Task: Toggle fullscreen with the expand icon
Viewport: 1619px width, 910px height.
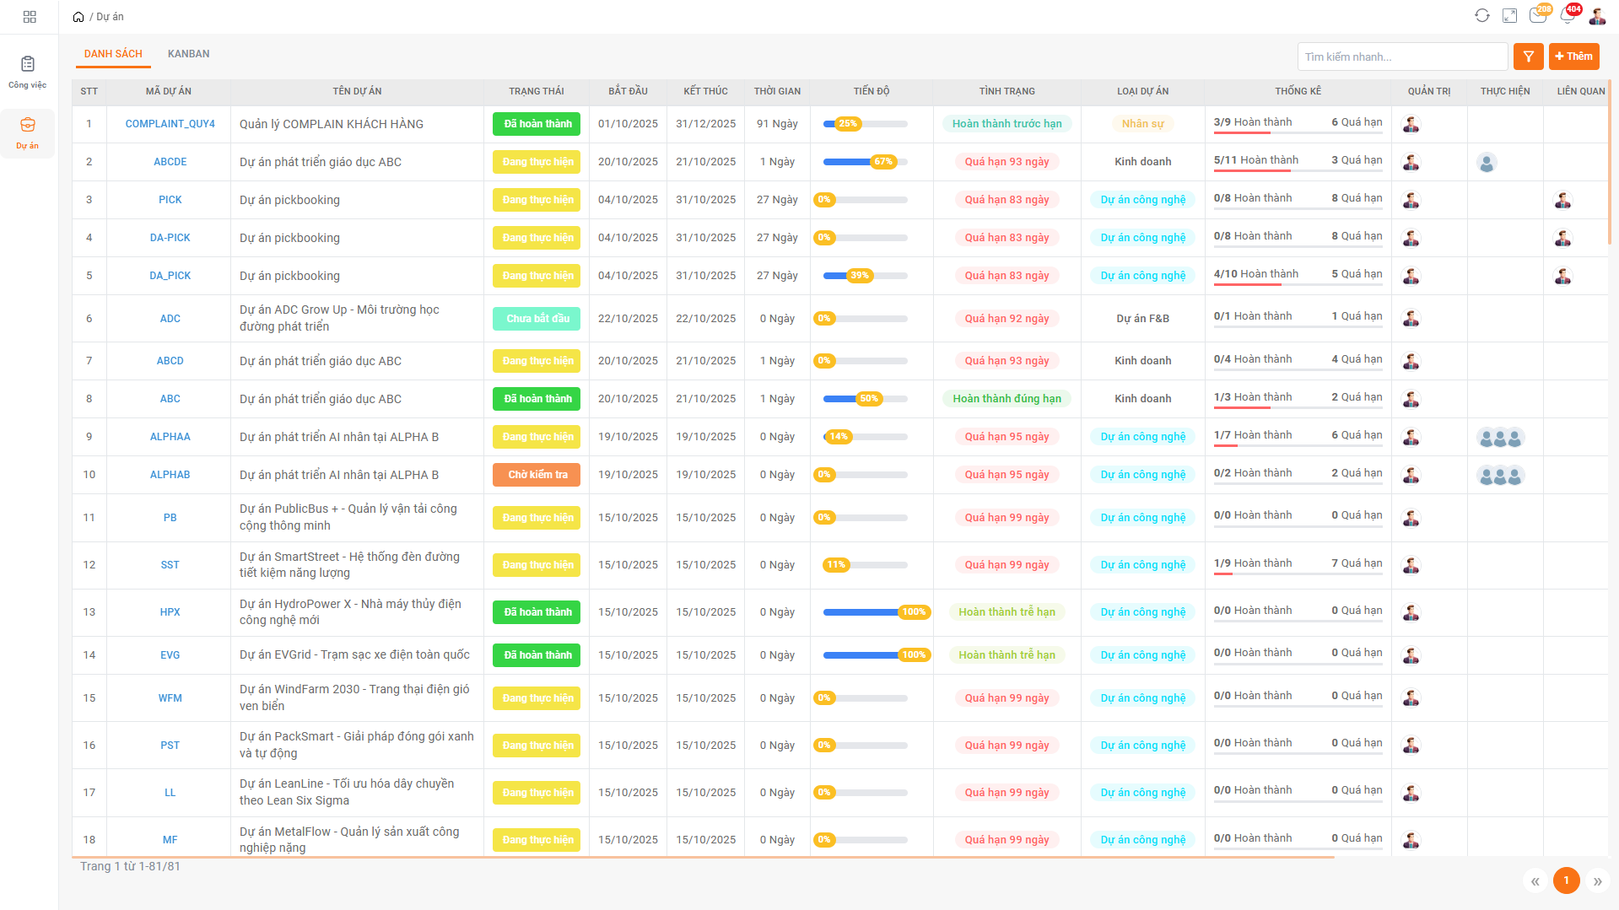Action: 1510,16
